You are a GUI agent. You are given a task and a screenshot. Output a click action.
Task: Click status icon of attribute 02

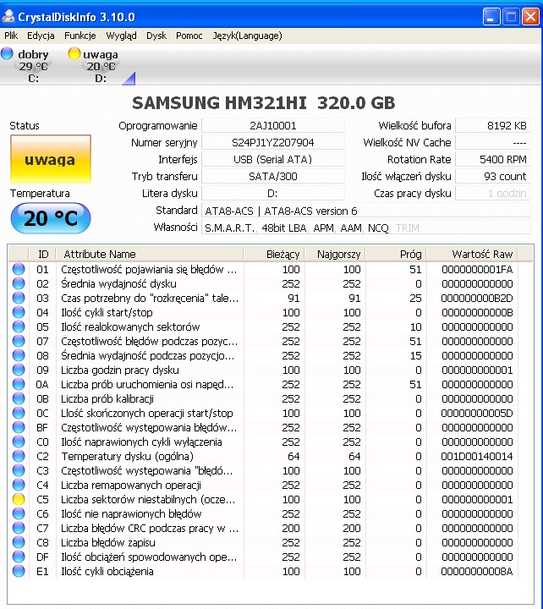tap(19, 283)
